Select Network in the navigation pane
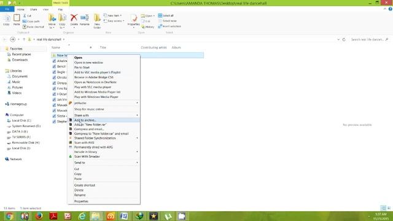This screenshot has height=221, width=393. 16,159
